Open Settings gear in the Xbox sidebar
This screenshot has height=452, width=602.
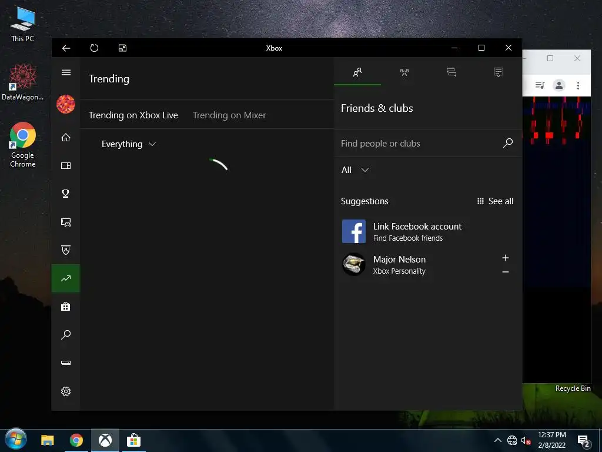66,391
